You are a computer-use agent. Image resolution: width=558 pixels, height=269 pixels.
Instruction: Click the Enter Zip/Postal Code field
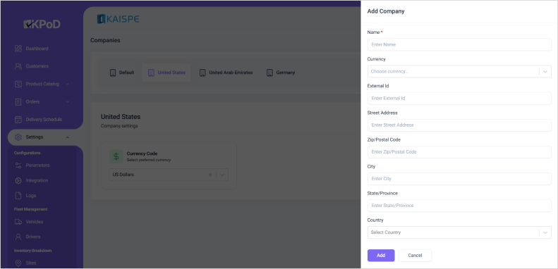pos(459,152)
